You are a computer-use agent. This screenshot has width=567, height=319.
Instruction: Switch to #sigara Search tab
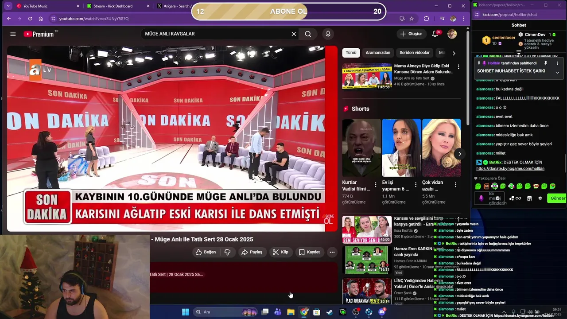coord(175,6)
